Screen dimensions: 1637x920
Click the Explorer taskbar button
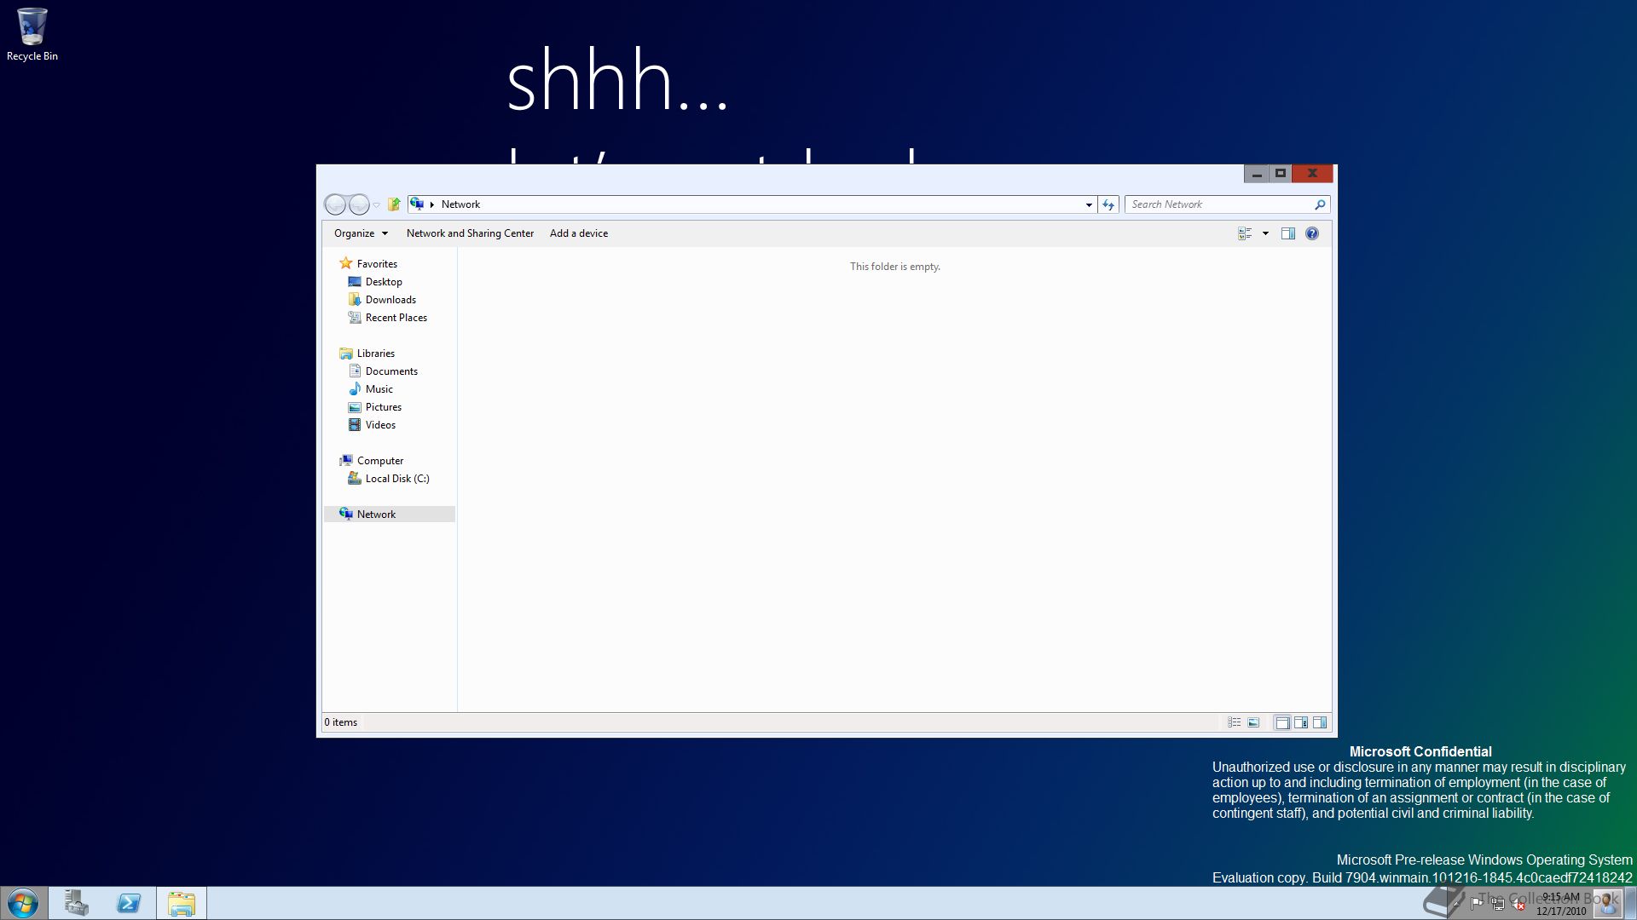pos(182,904)
